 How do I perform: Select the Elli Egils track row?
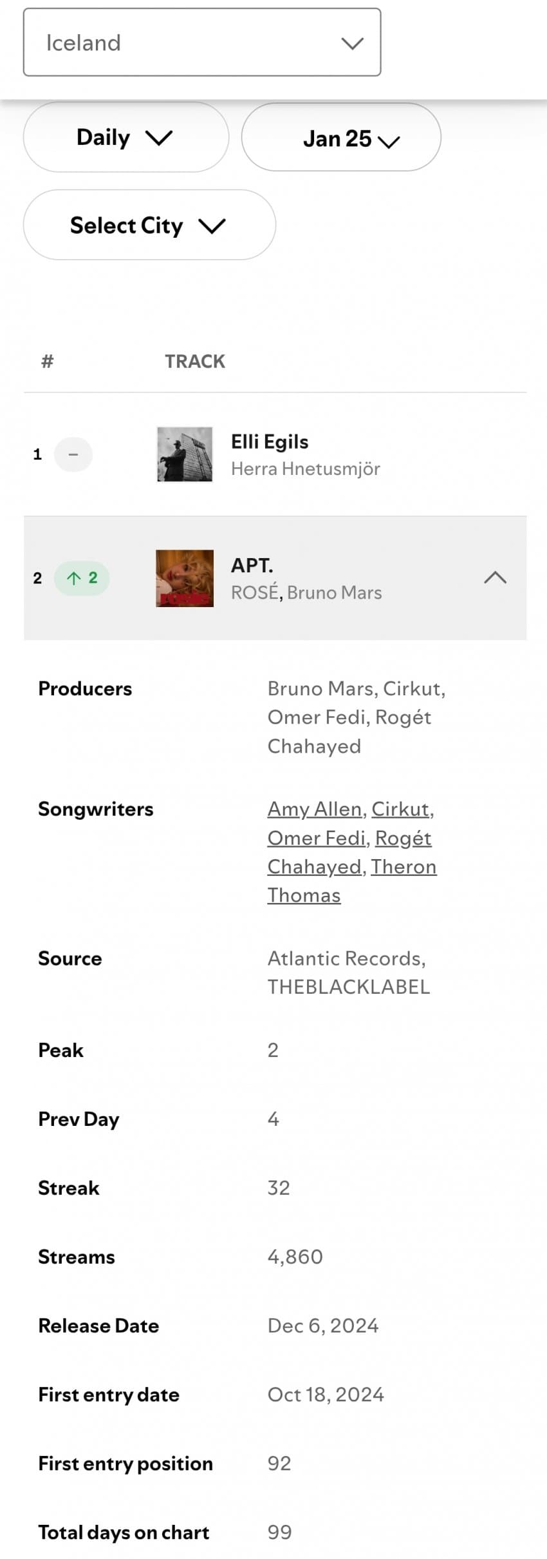(x=275, y=454)
